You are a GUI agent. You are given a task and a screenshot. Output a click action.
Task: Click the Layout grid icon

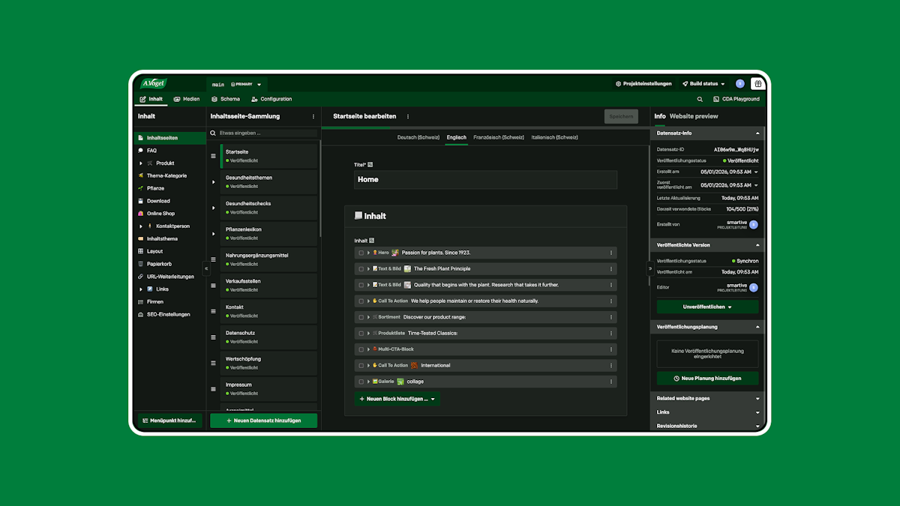[x=140, y=251]
